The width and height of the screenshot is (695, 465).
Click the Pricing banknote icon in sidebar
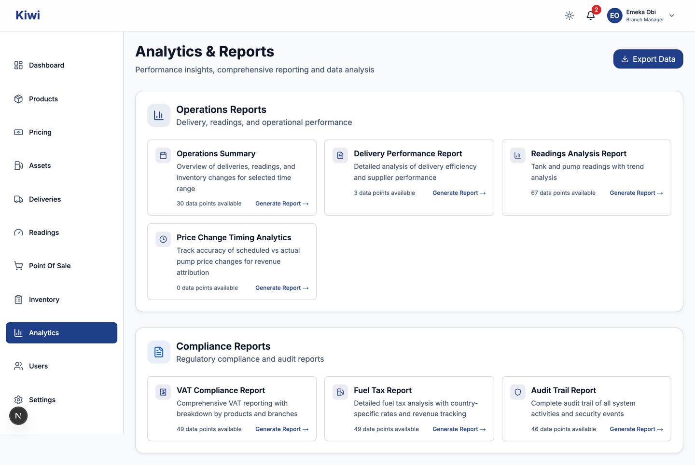18,132
